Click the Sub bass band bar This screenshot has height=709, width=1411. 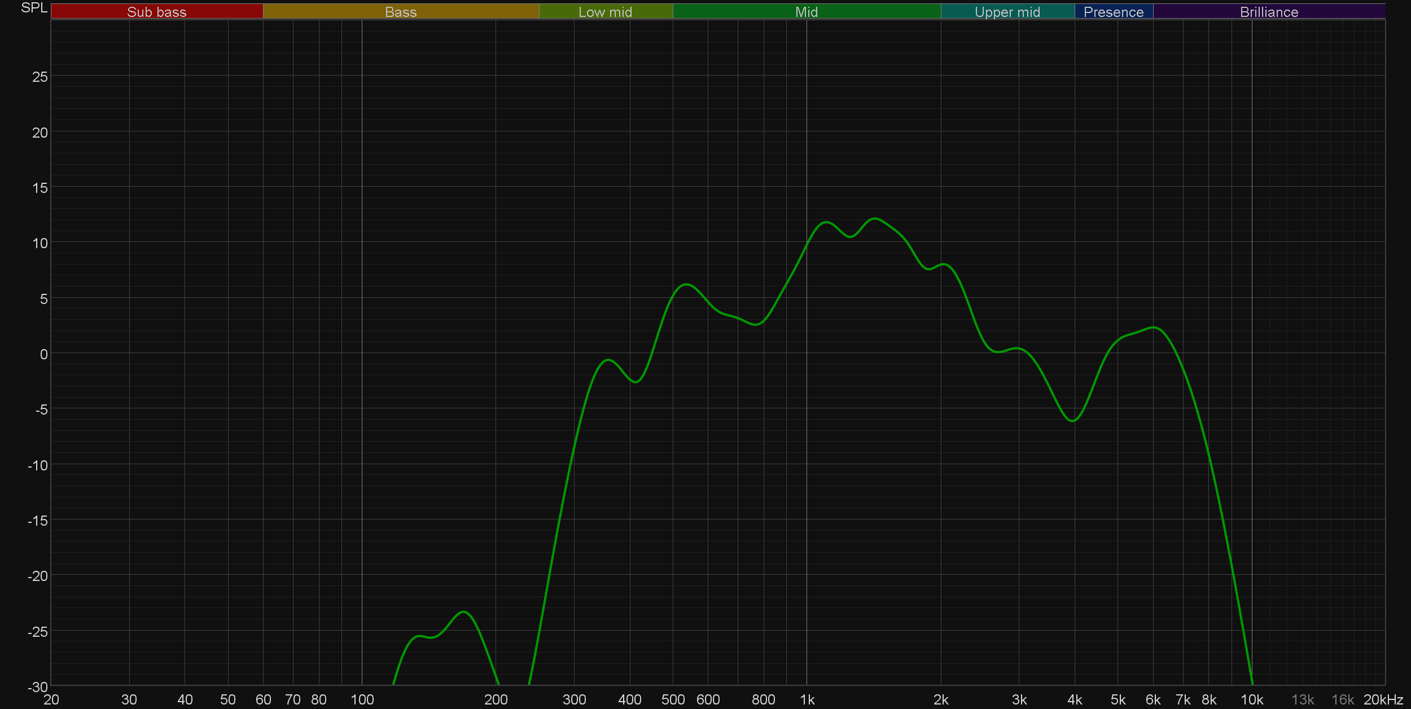[156, 12]
